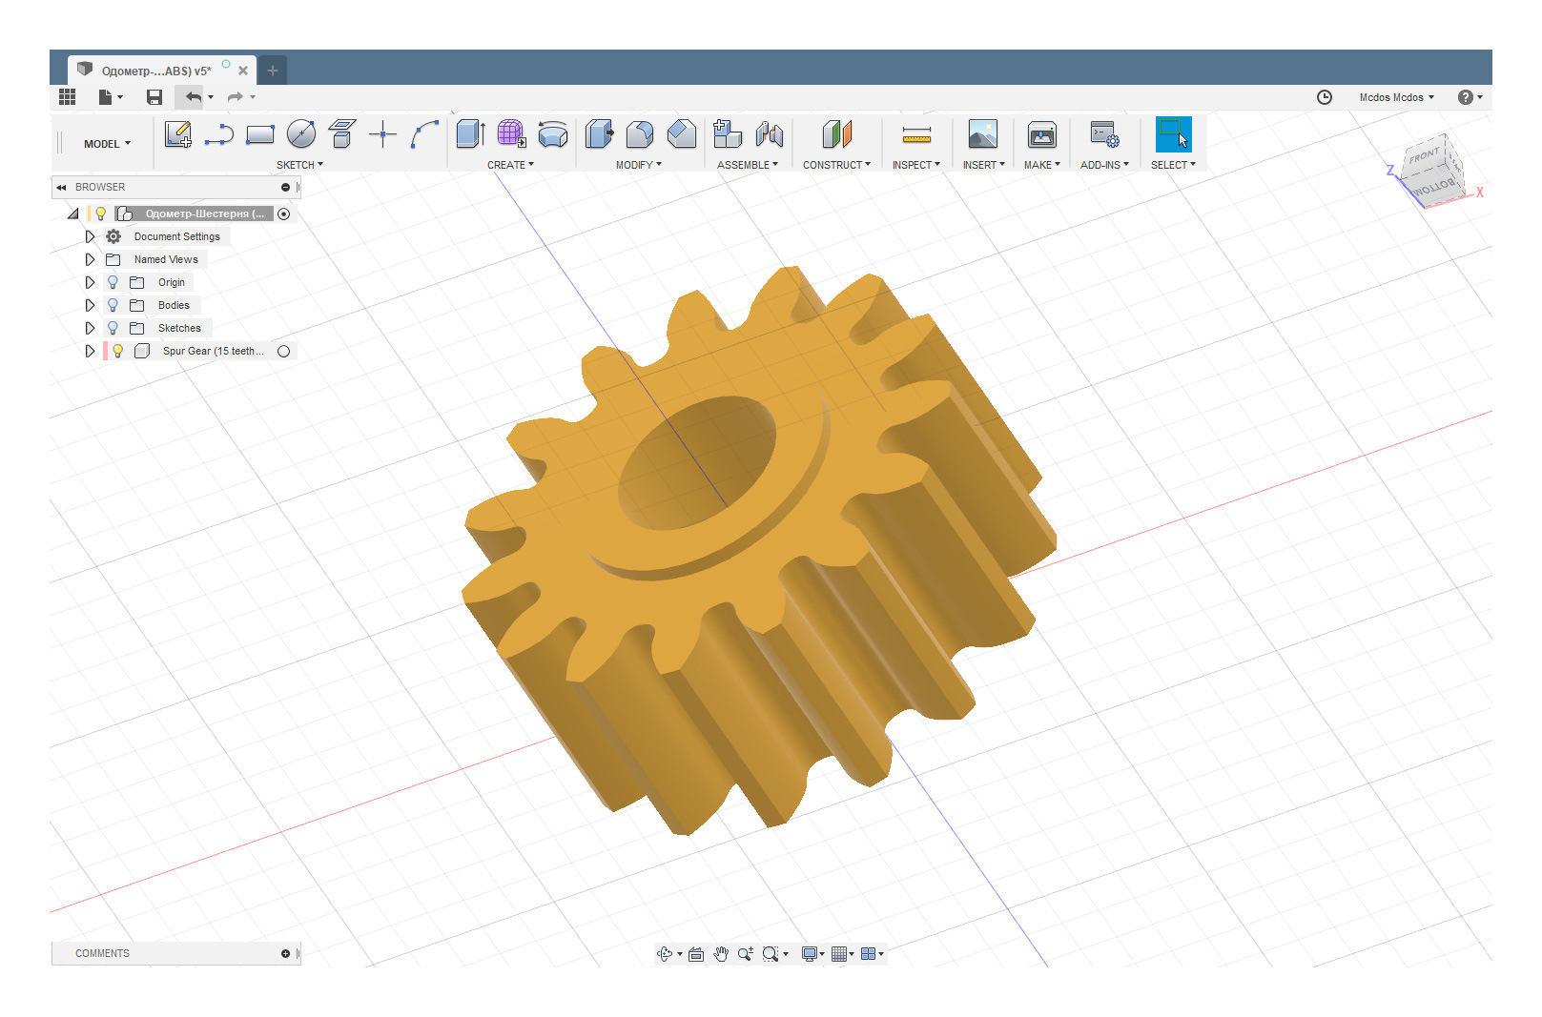Open the Help question mark menu
Screen dimensions: 1542x1017
coord(1470,97)
